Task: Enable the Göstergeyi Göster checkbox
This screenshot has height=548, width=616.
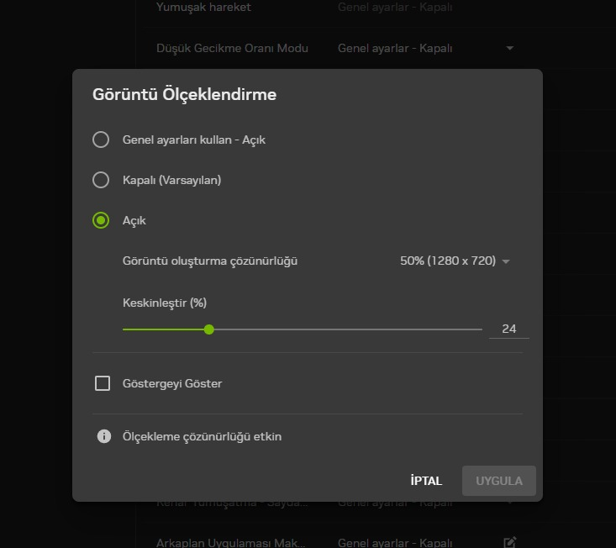Action: [x=103, y=383]
